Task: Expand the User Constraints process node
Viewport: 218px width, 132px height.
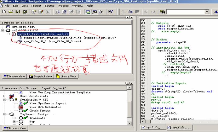Action: pos(5,96)
